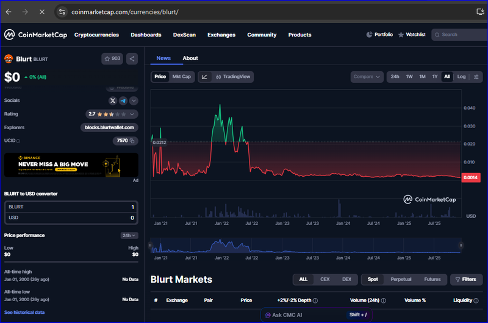Copy the UCID 7570 value

(x=132, y=141)
